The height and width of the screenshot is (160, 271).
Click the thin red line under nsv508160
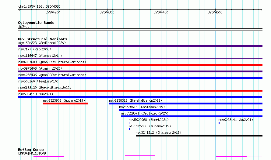click(x=140, y=84)
